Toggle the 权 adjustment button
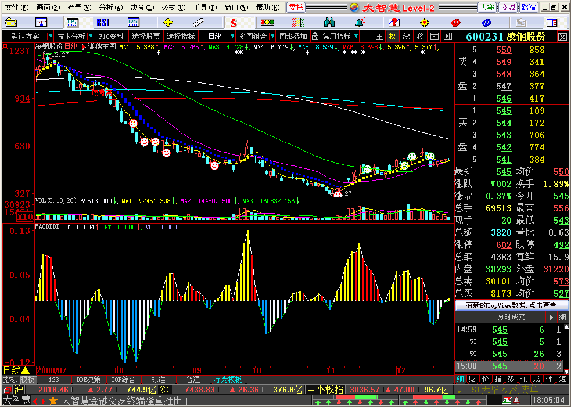This screenshot has height=407, width=571. point(393,37)
